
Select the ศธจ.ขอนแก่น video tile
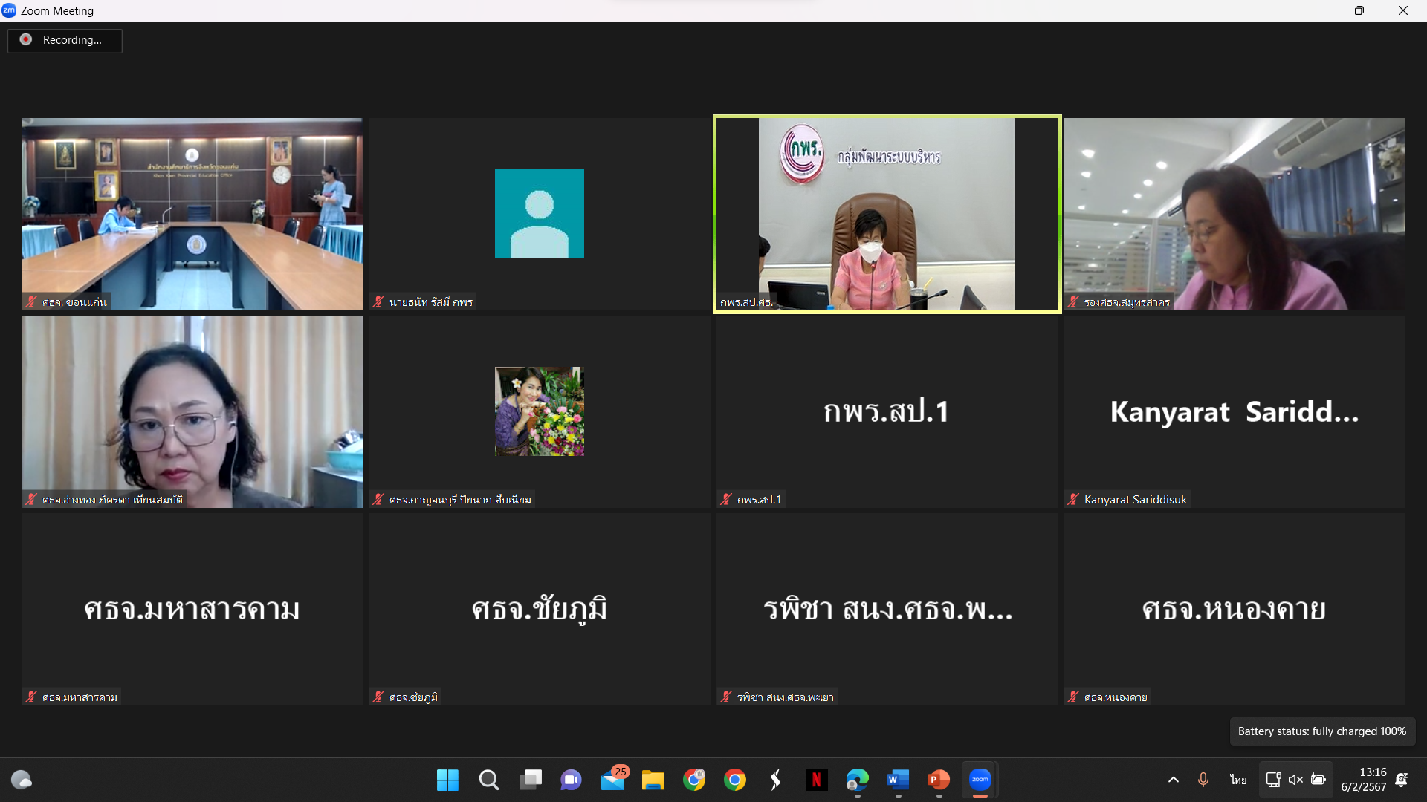[x=192, y=214]
